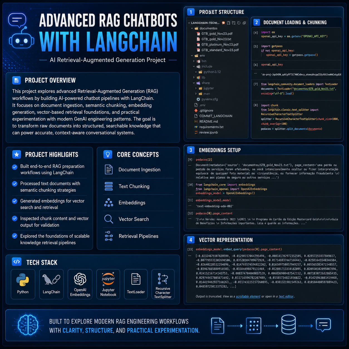Open the pyvenv.cfg file

207,99
